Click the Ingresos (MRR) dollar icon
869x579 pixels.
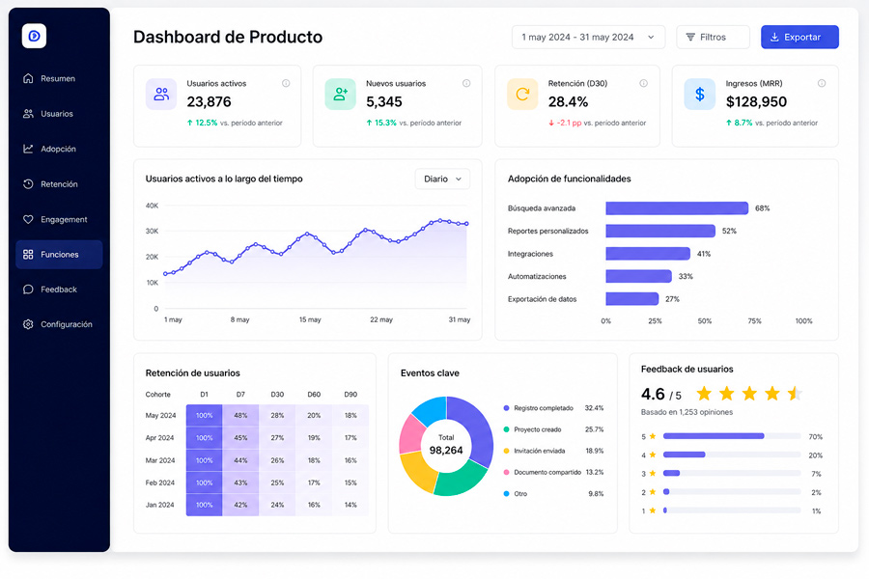coord(700,95)
